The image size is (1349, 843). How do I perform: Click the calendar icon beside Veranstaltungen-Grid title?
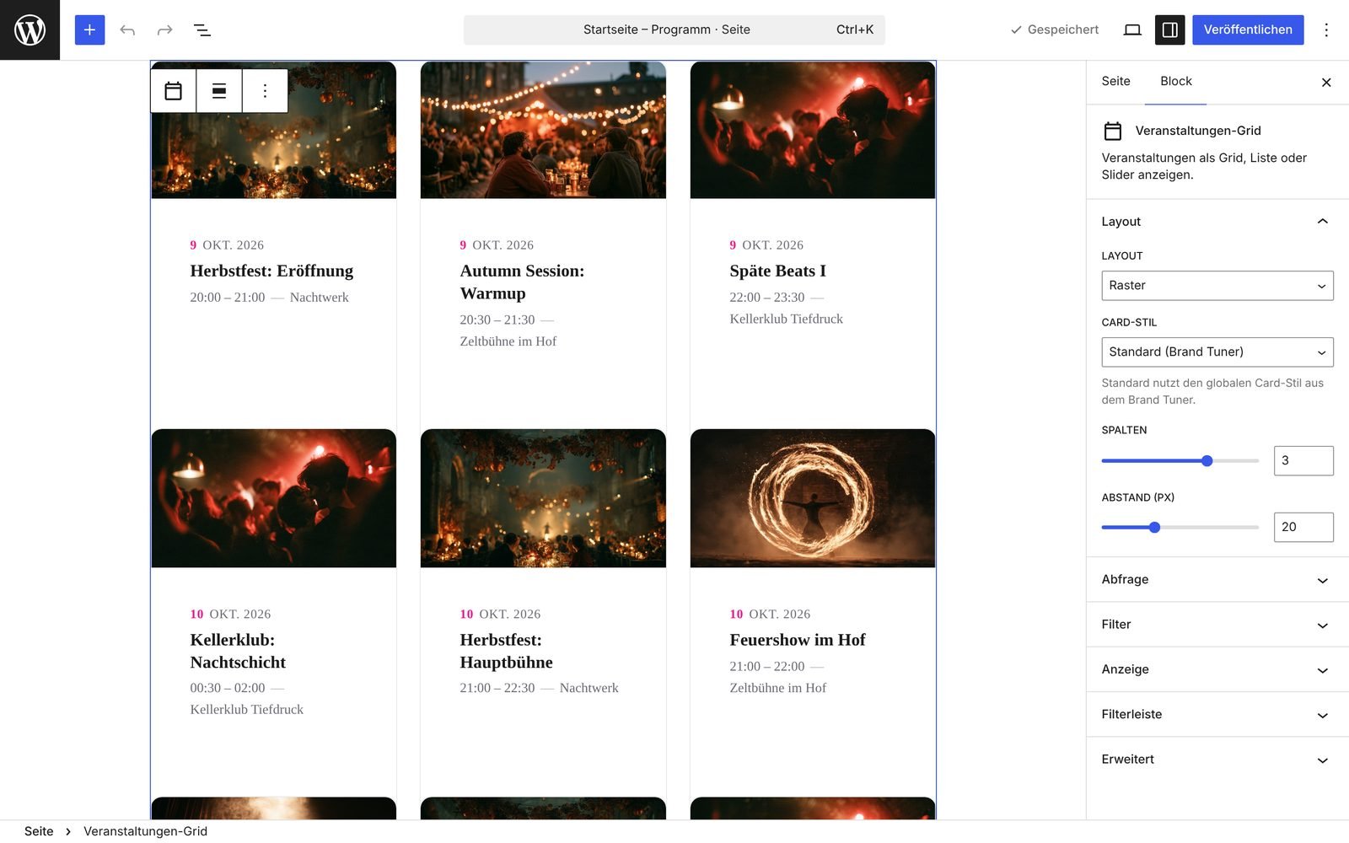pos(1113,131)
